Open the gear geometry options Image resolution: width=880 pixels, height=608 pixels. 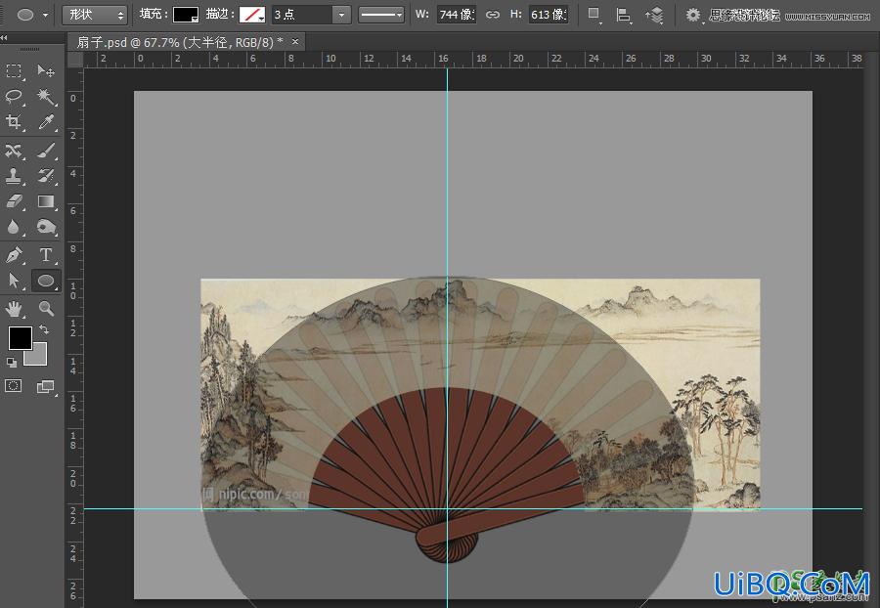point(693,15)
